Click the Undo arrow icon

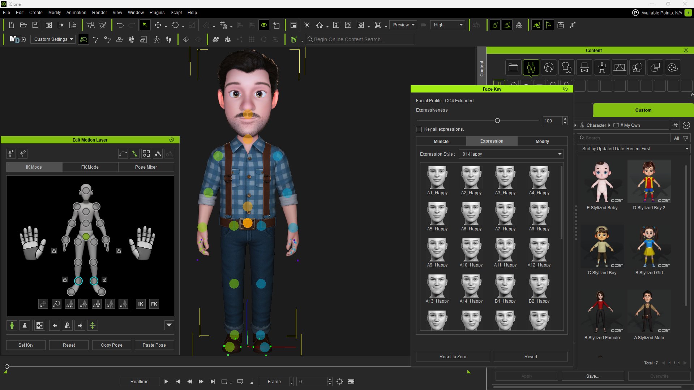(120, 25)
